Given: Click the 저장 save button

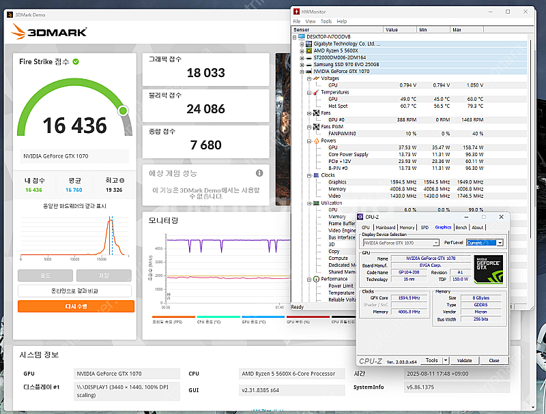Looking at the screenshot, I should 104,276.
